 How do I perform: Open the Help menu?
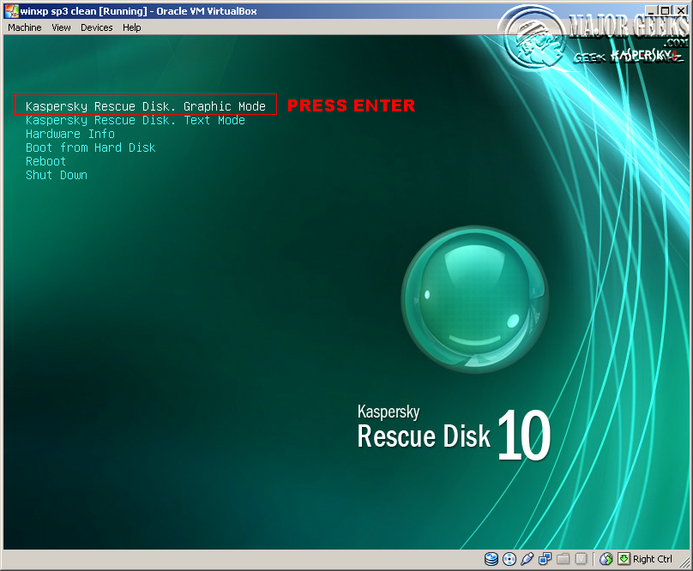(131, 27)
